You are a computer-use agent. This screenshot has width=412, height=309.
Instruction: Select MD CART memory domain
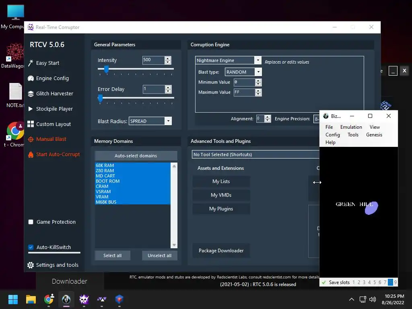(x=133, y=176)
